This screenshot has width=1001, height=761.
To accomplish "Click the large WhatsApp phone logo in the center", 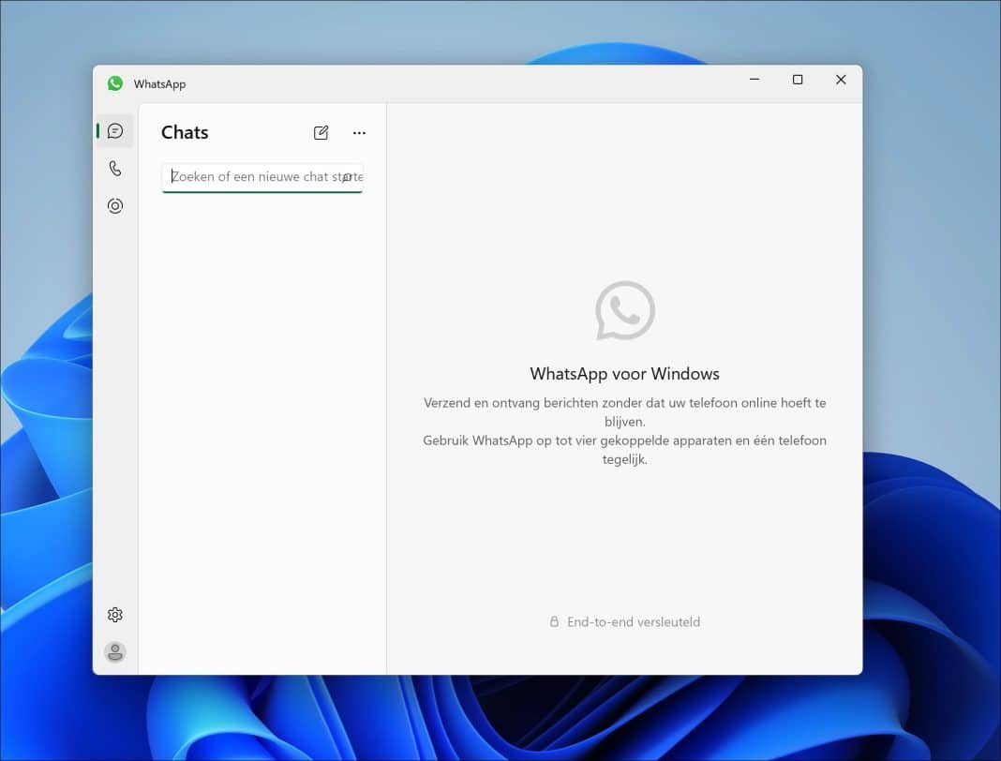I will 624,310.
